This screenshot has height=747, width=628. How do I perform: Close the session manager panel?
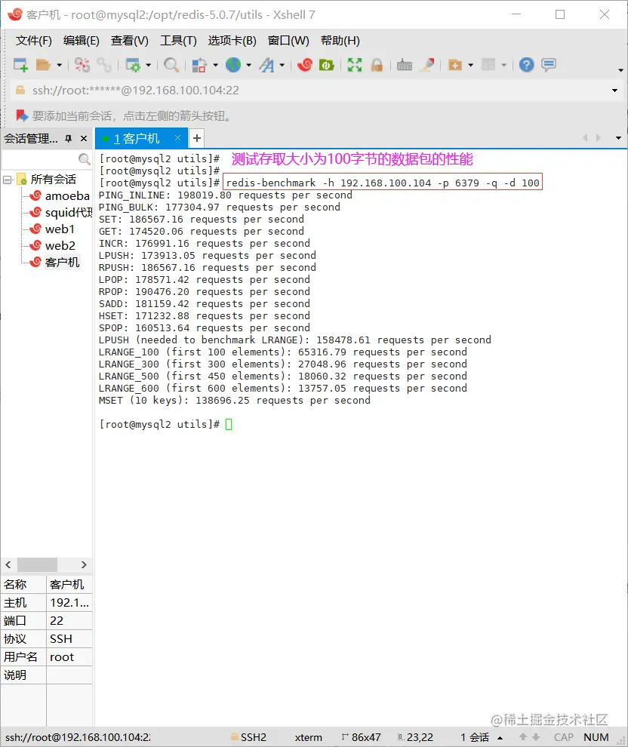point(84,139)
